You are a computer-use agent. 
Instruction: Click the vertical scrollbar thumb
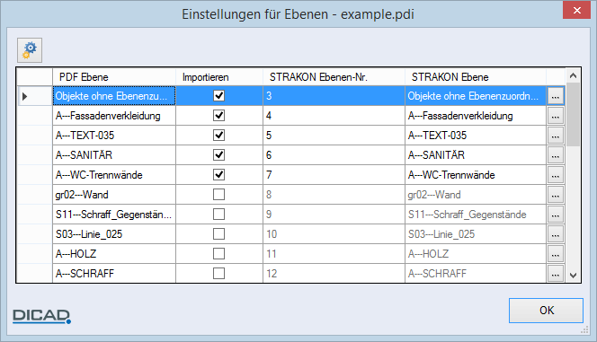point(573,115)
